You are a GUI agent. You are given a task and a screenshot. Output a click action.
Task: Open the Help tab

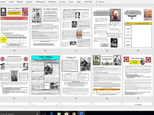coord(78,2)
